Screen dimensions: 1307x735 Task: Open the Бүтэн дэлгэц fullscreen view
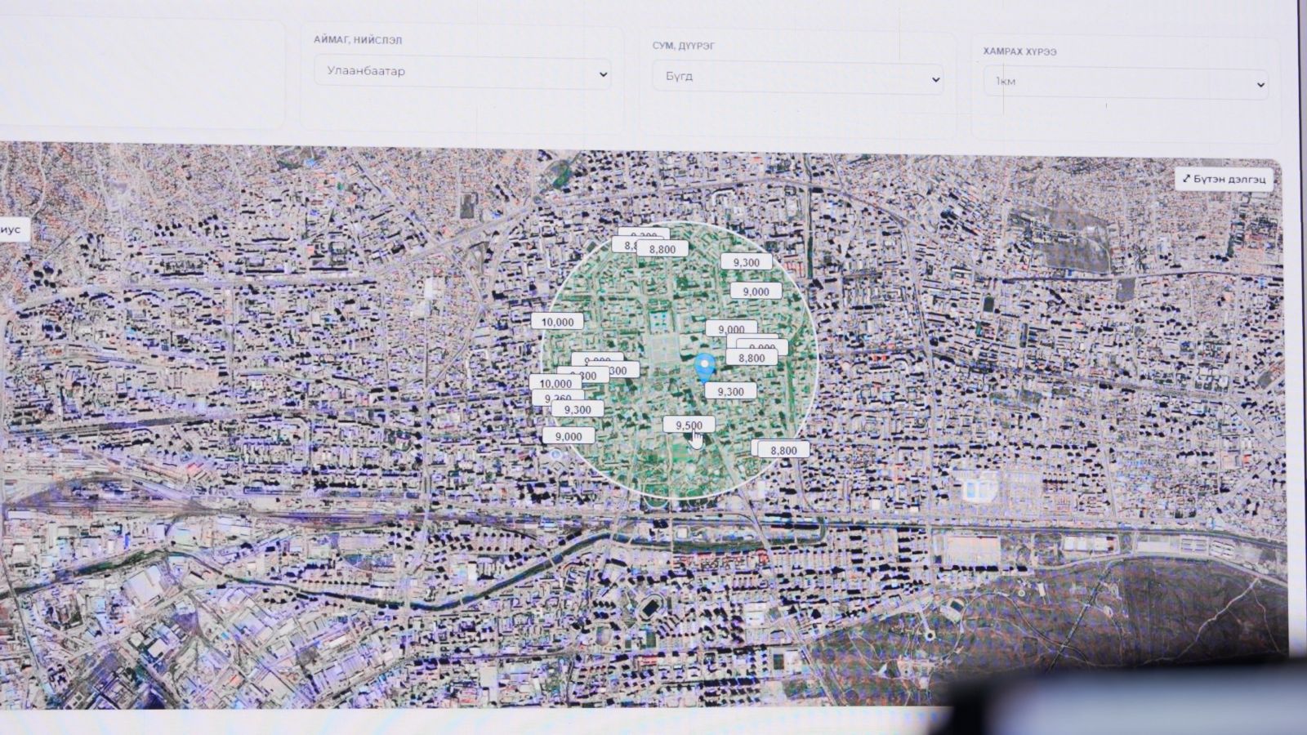point(1224,179)
